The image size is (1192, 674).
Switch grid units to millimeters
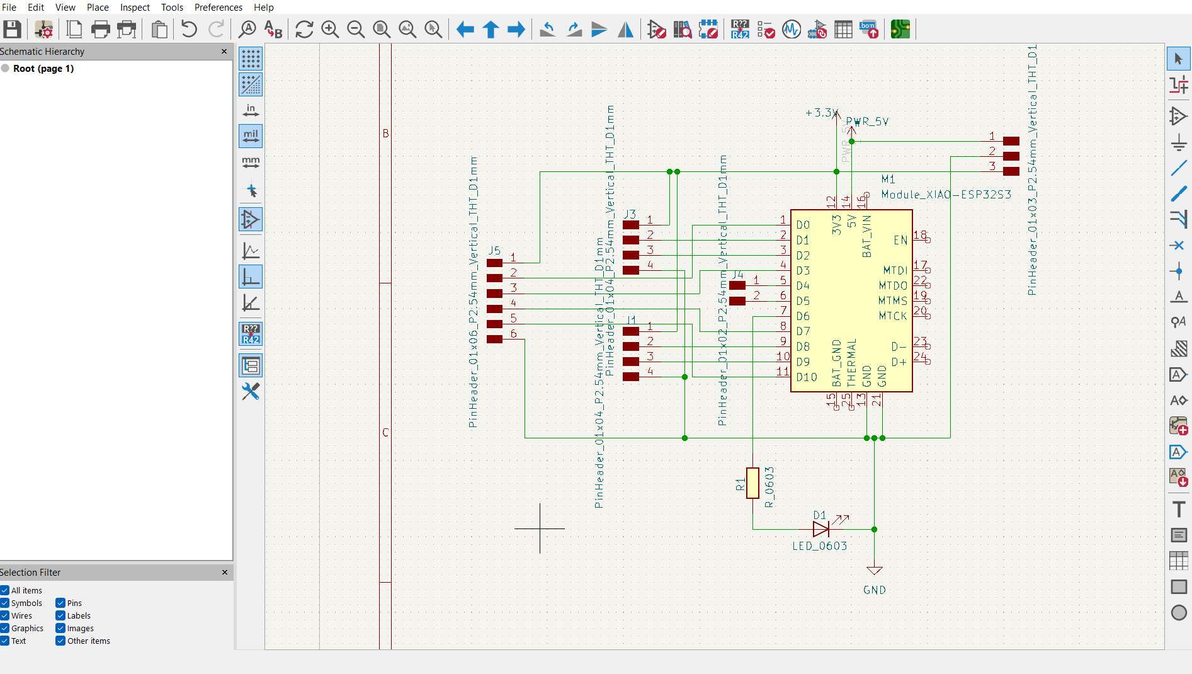coord(250,162)
